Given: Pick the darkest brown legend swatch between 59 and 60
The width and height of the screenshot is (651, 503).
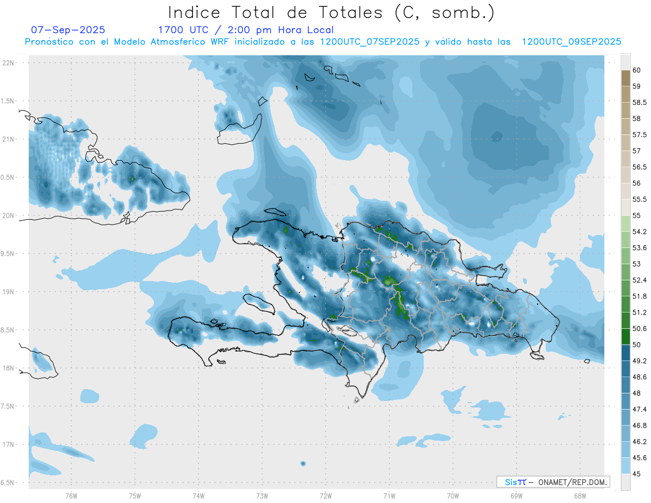Looking at the screenshot, I should click(x=626, y=78).
